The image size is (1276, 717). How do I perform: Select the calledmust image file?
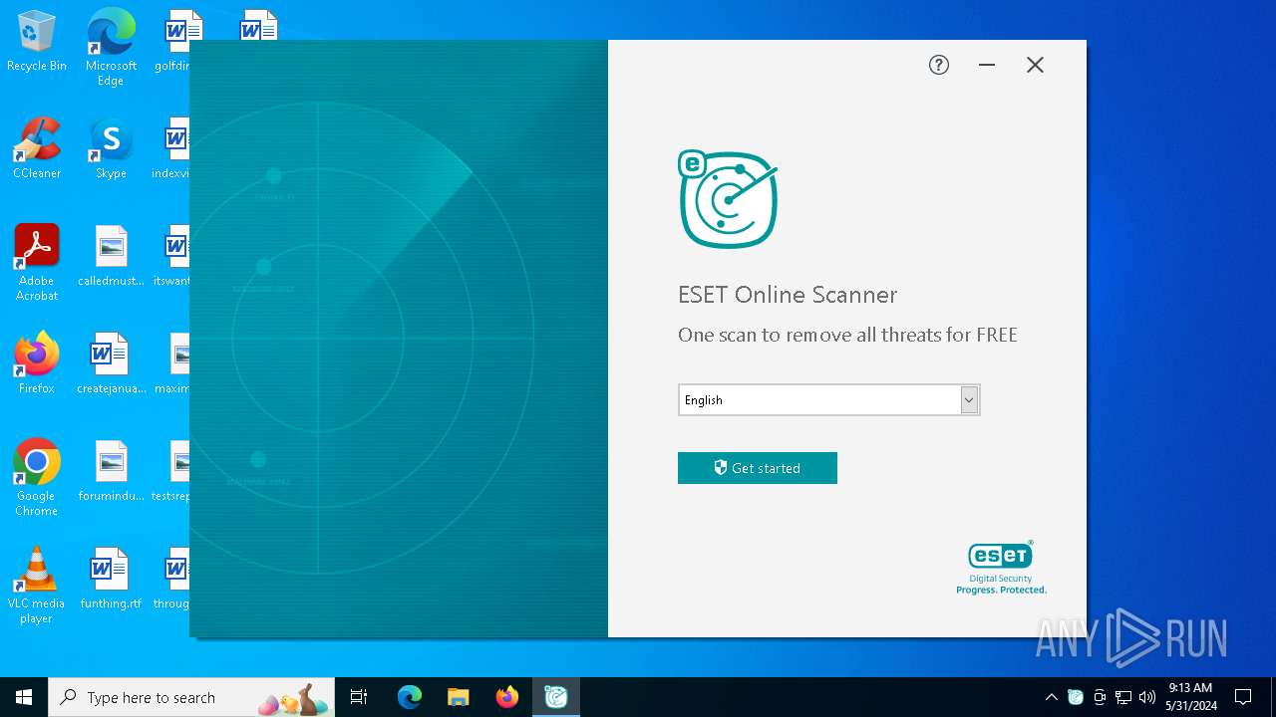click(111, 256)
